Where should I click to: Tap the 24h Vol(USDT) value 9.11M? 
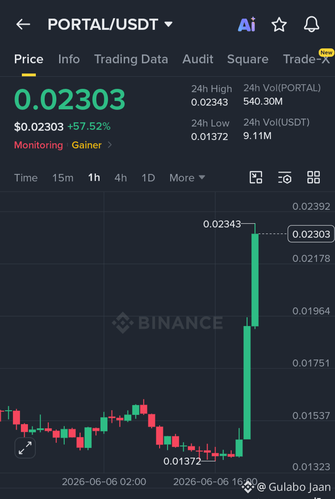coord(257,136)
